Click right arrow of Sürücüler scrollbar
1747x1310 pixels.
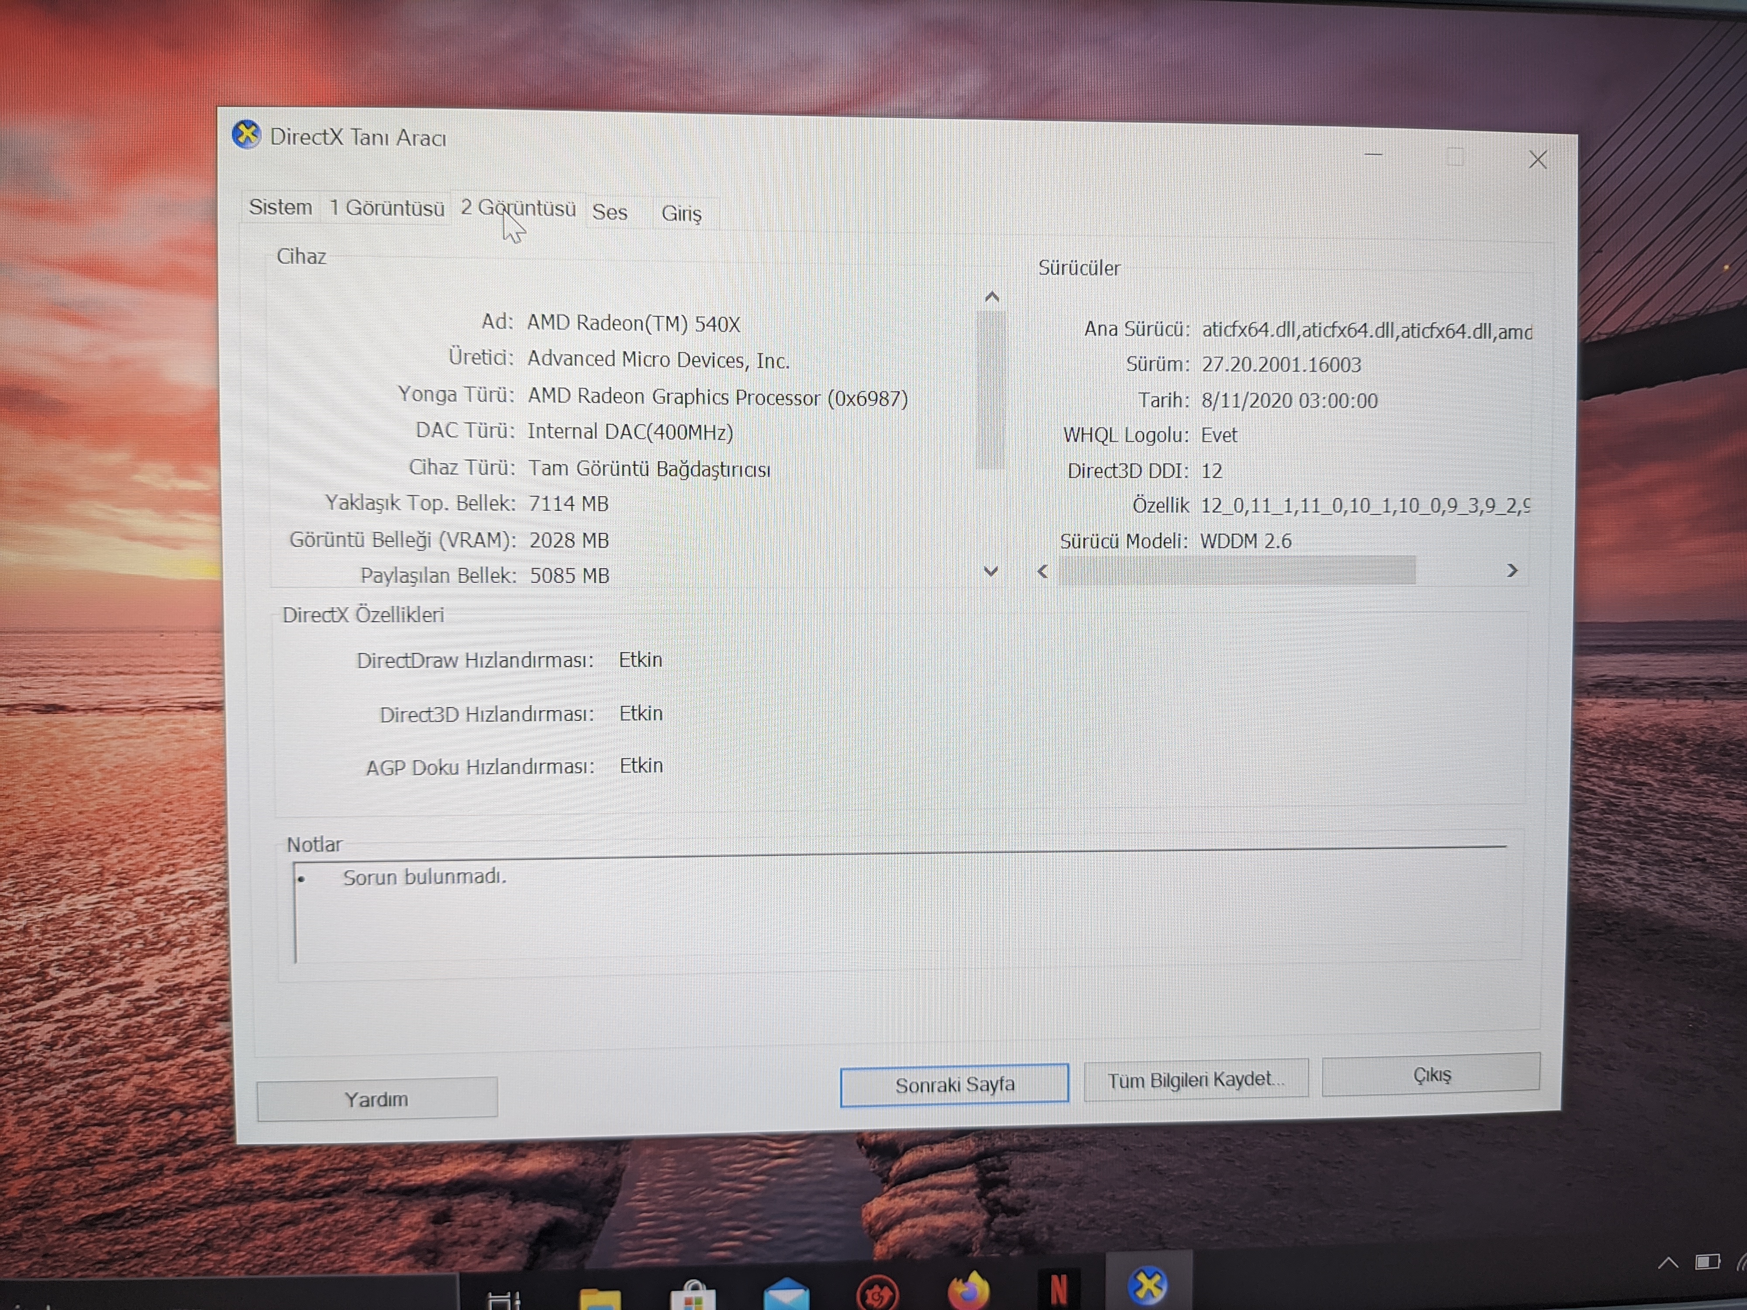pos(1512,570)
